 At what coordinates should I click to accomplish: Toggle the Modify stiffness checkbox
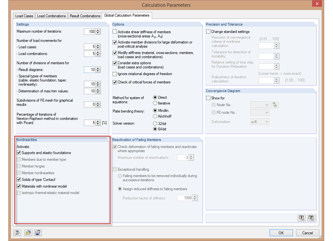point(115,53)
